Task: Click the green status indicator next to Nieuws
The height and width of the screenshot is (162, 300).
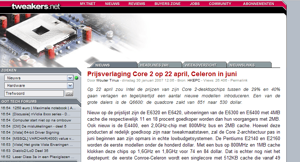Action: pyautogui.click(x=76, y=78)
